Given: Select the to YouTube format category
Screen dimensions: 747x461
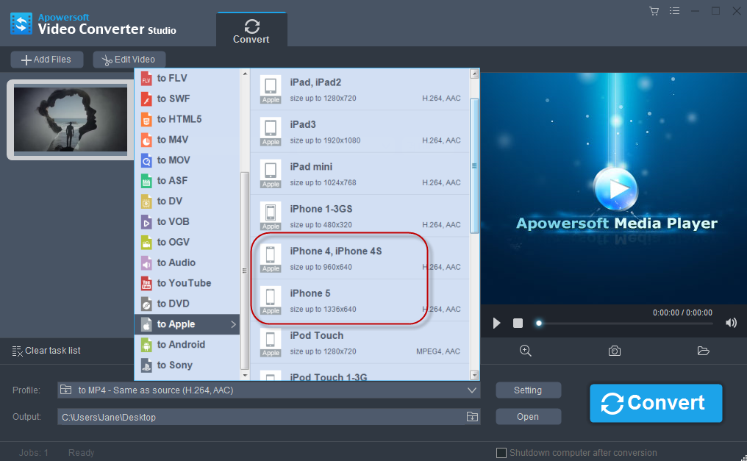Looking at the screenshot, I should click(184, 283).
